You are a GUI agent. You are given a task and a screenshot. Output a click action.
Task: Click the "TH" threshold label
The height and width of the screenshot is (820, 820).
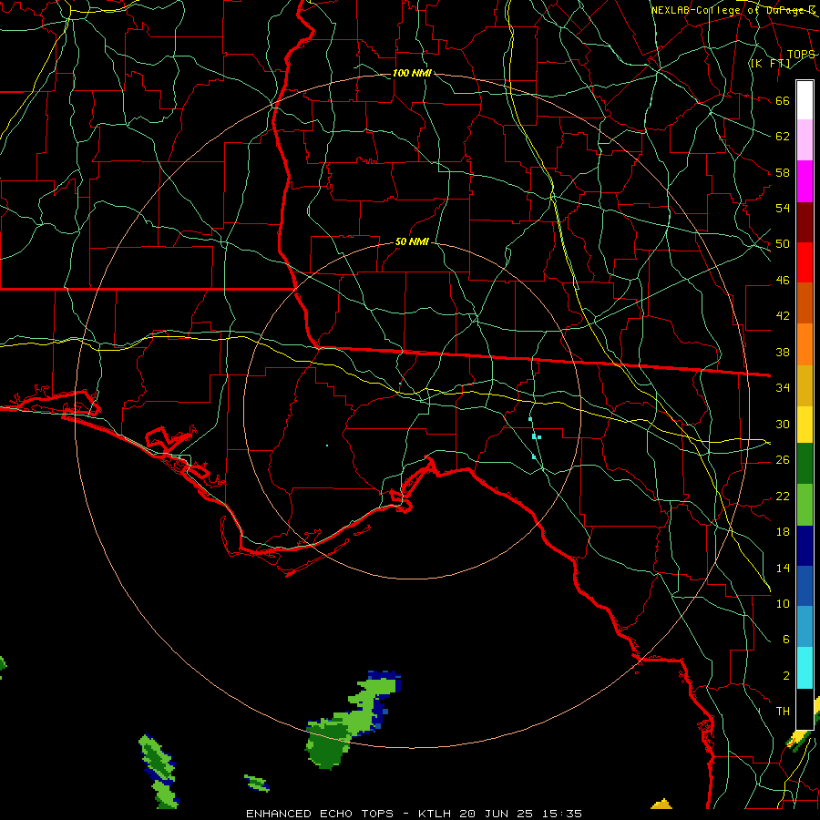(783, 712)
